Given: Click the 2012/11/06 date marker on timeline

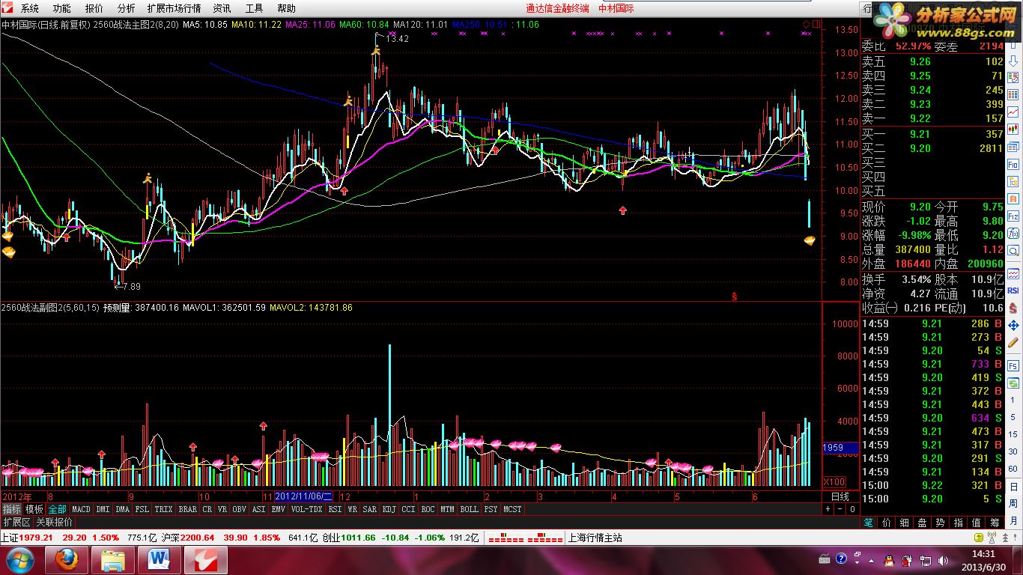Looking at the screenshot, I should (x=304, y=496).
